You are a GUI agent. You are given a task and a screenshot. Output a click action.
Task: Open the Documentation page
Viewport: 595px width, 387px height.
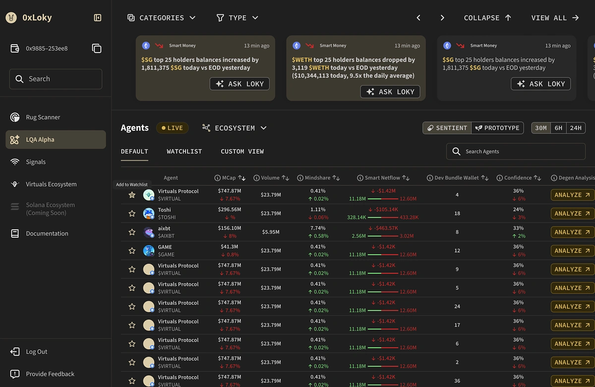pos(56,233)
